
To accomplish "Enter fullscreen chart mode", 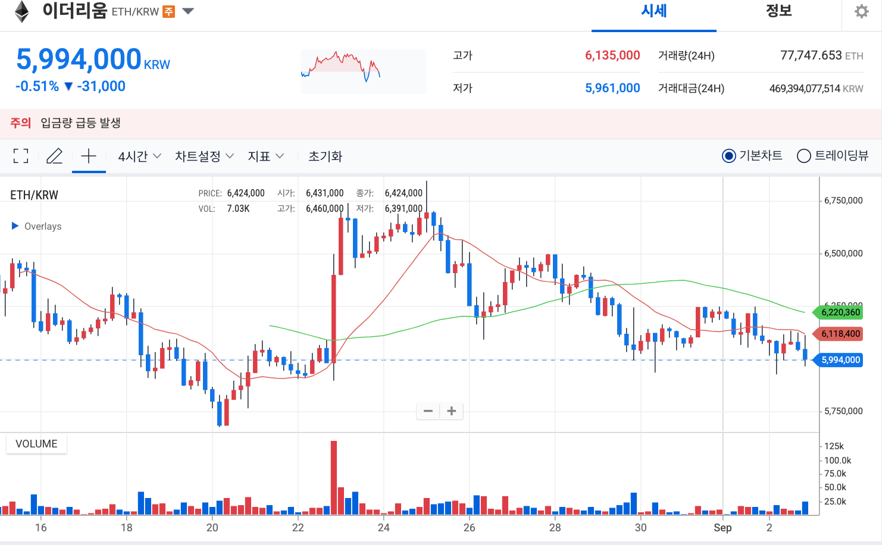I will pos(20,156).
